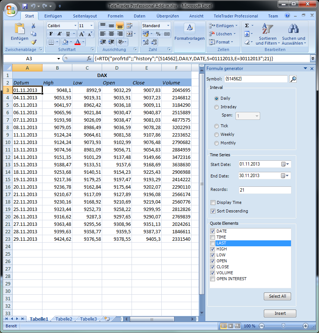Click the Records input field
This screenshot has height=333, width=319.
pyautogui.click(x=265, y=190)
